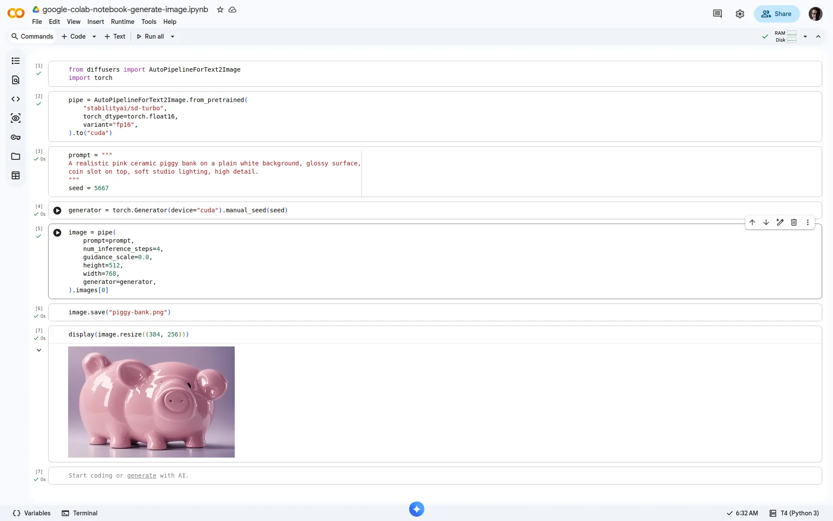This screenshot has height=521, width=833.
Task: Open the RAM Disk connection dropdown arrow
Action: [805, 36]
